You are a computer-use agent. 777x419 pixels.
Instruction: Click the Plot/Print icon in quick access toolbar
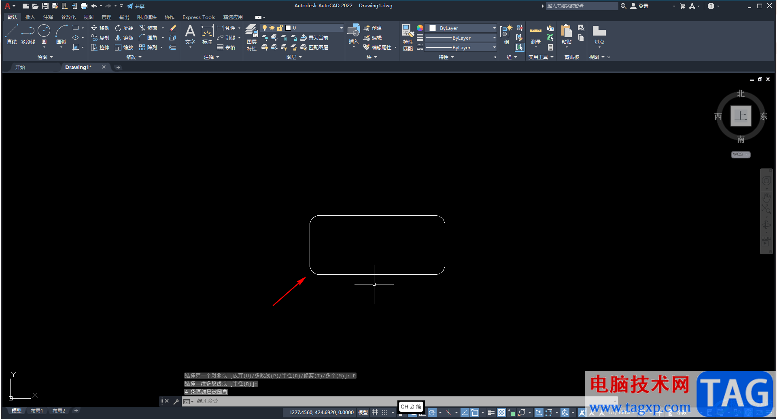pos(84,6)
